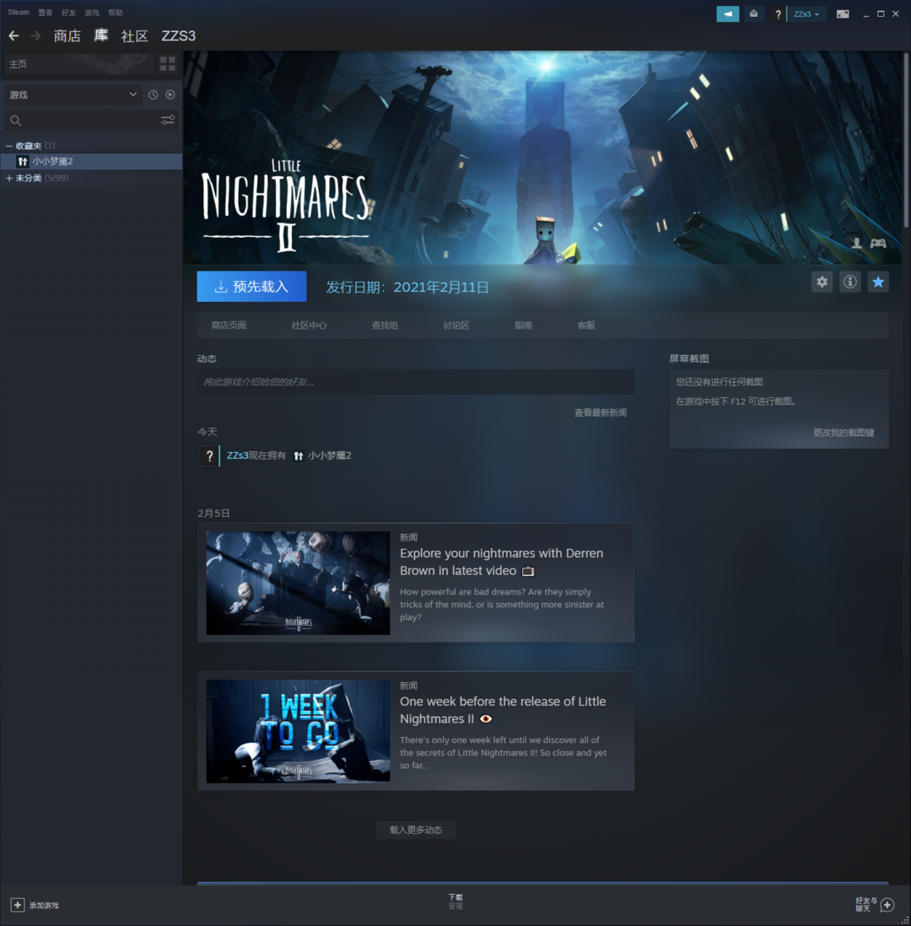Screen dimensions: 911x926
Task: Collapse the 收藏夹 category
Action: (9, 146)
